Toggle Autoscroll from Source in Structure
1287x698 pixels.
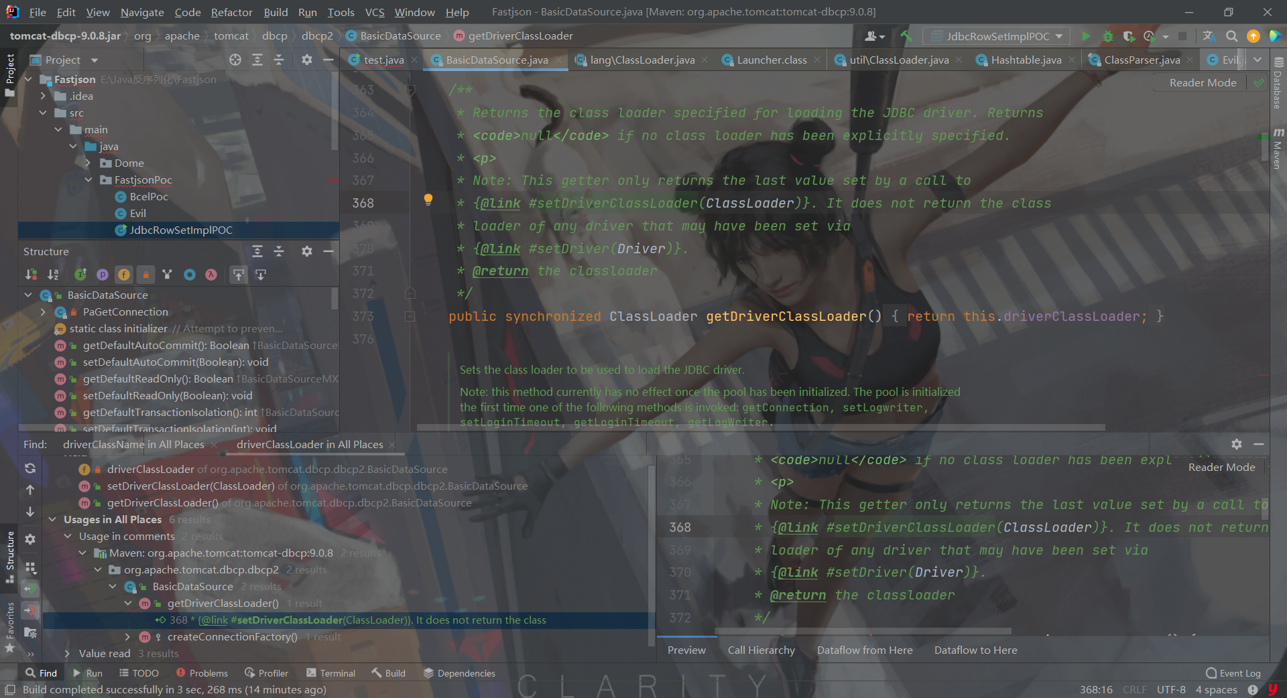coord(261,274)
